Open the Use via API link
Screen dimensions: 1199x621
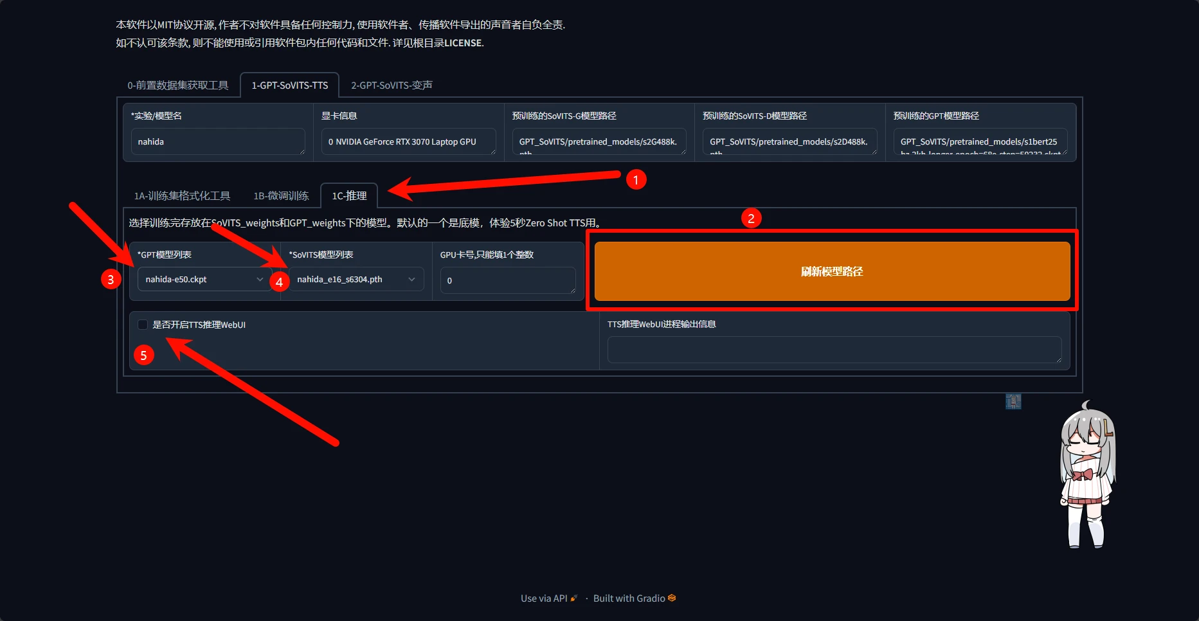tap(544, 598)
